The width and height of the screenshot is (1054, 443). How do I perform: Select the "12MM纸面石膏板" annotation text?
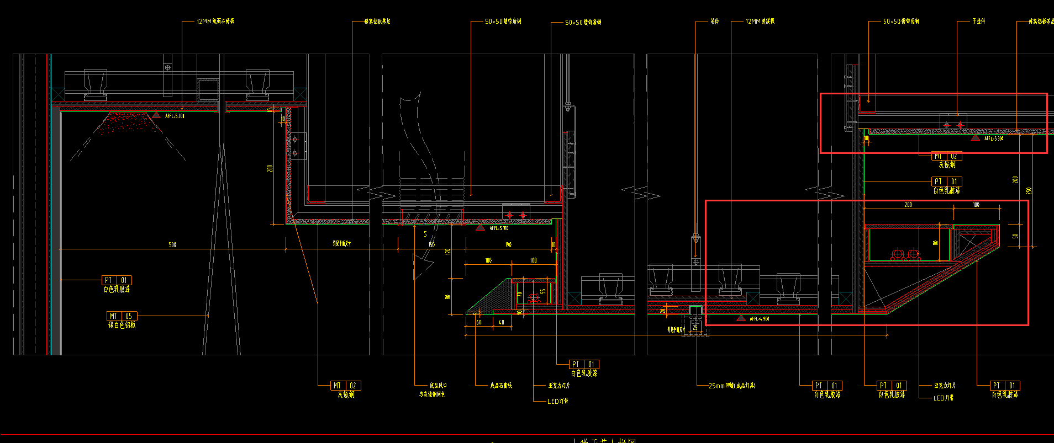click(215, 22)
